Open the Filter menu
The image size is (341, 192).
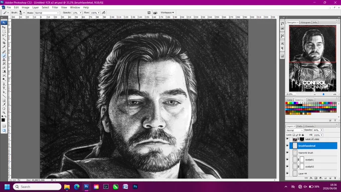55,8
